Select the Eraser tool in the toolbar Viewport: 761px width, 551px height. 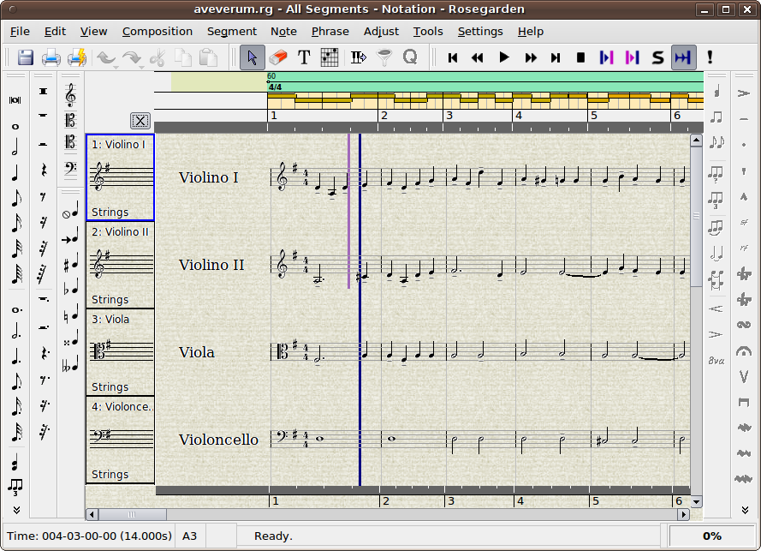coord(278,57)
